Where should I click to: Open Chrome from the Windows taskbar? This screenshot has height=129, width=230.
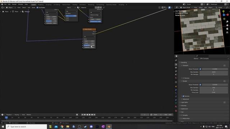62,126
